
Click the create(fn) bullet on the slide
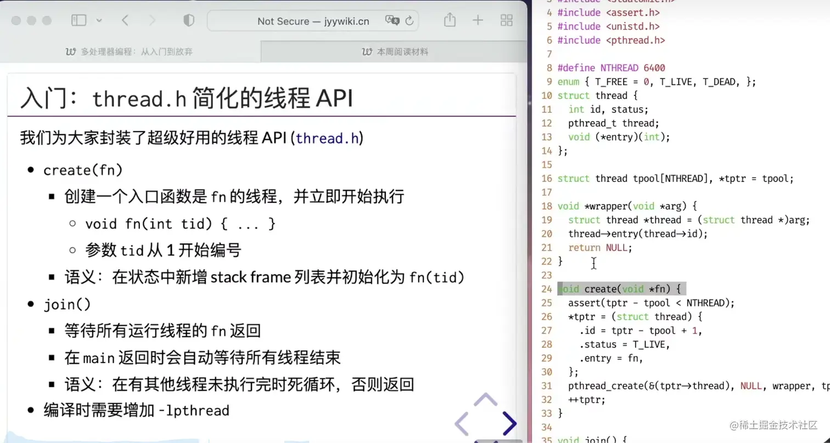tap(83, 171)
